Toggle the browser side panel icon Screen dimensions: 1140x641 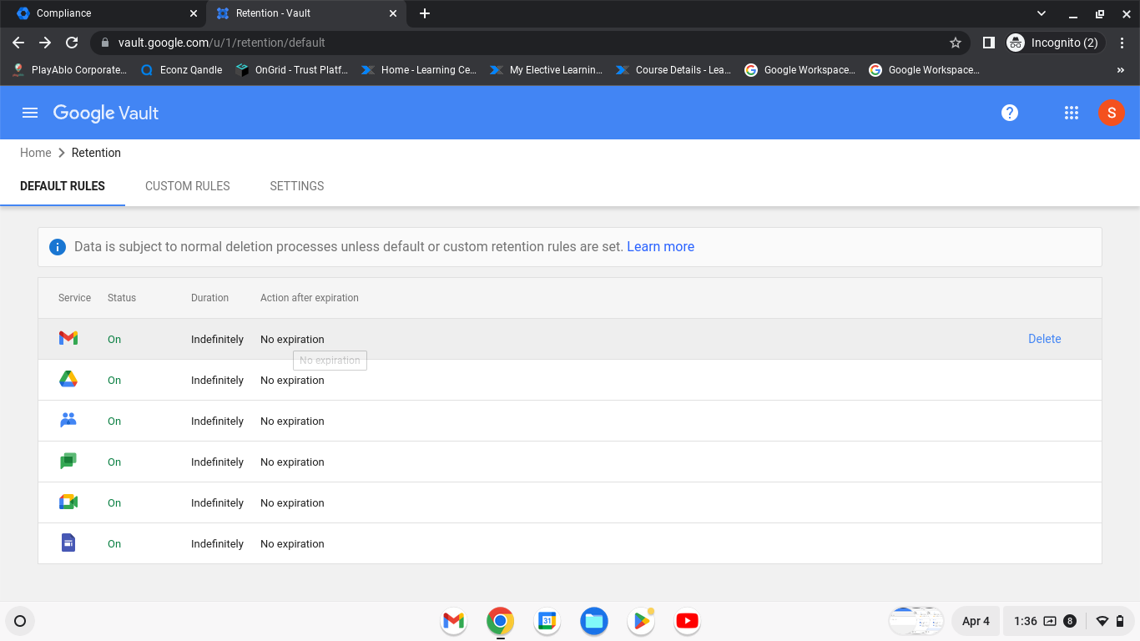point(988,43)
